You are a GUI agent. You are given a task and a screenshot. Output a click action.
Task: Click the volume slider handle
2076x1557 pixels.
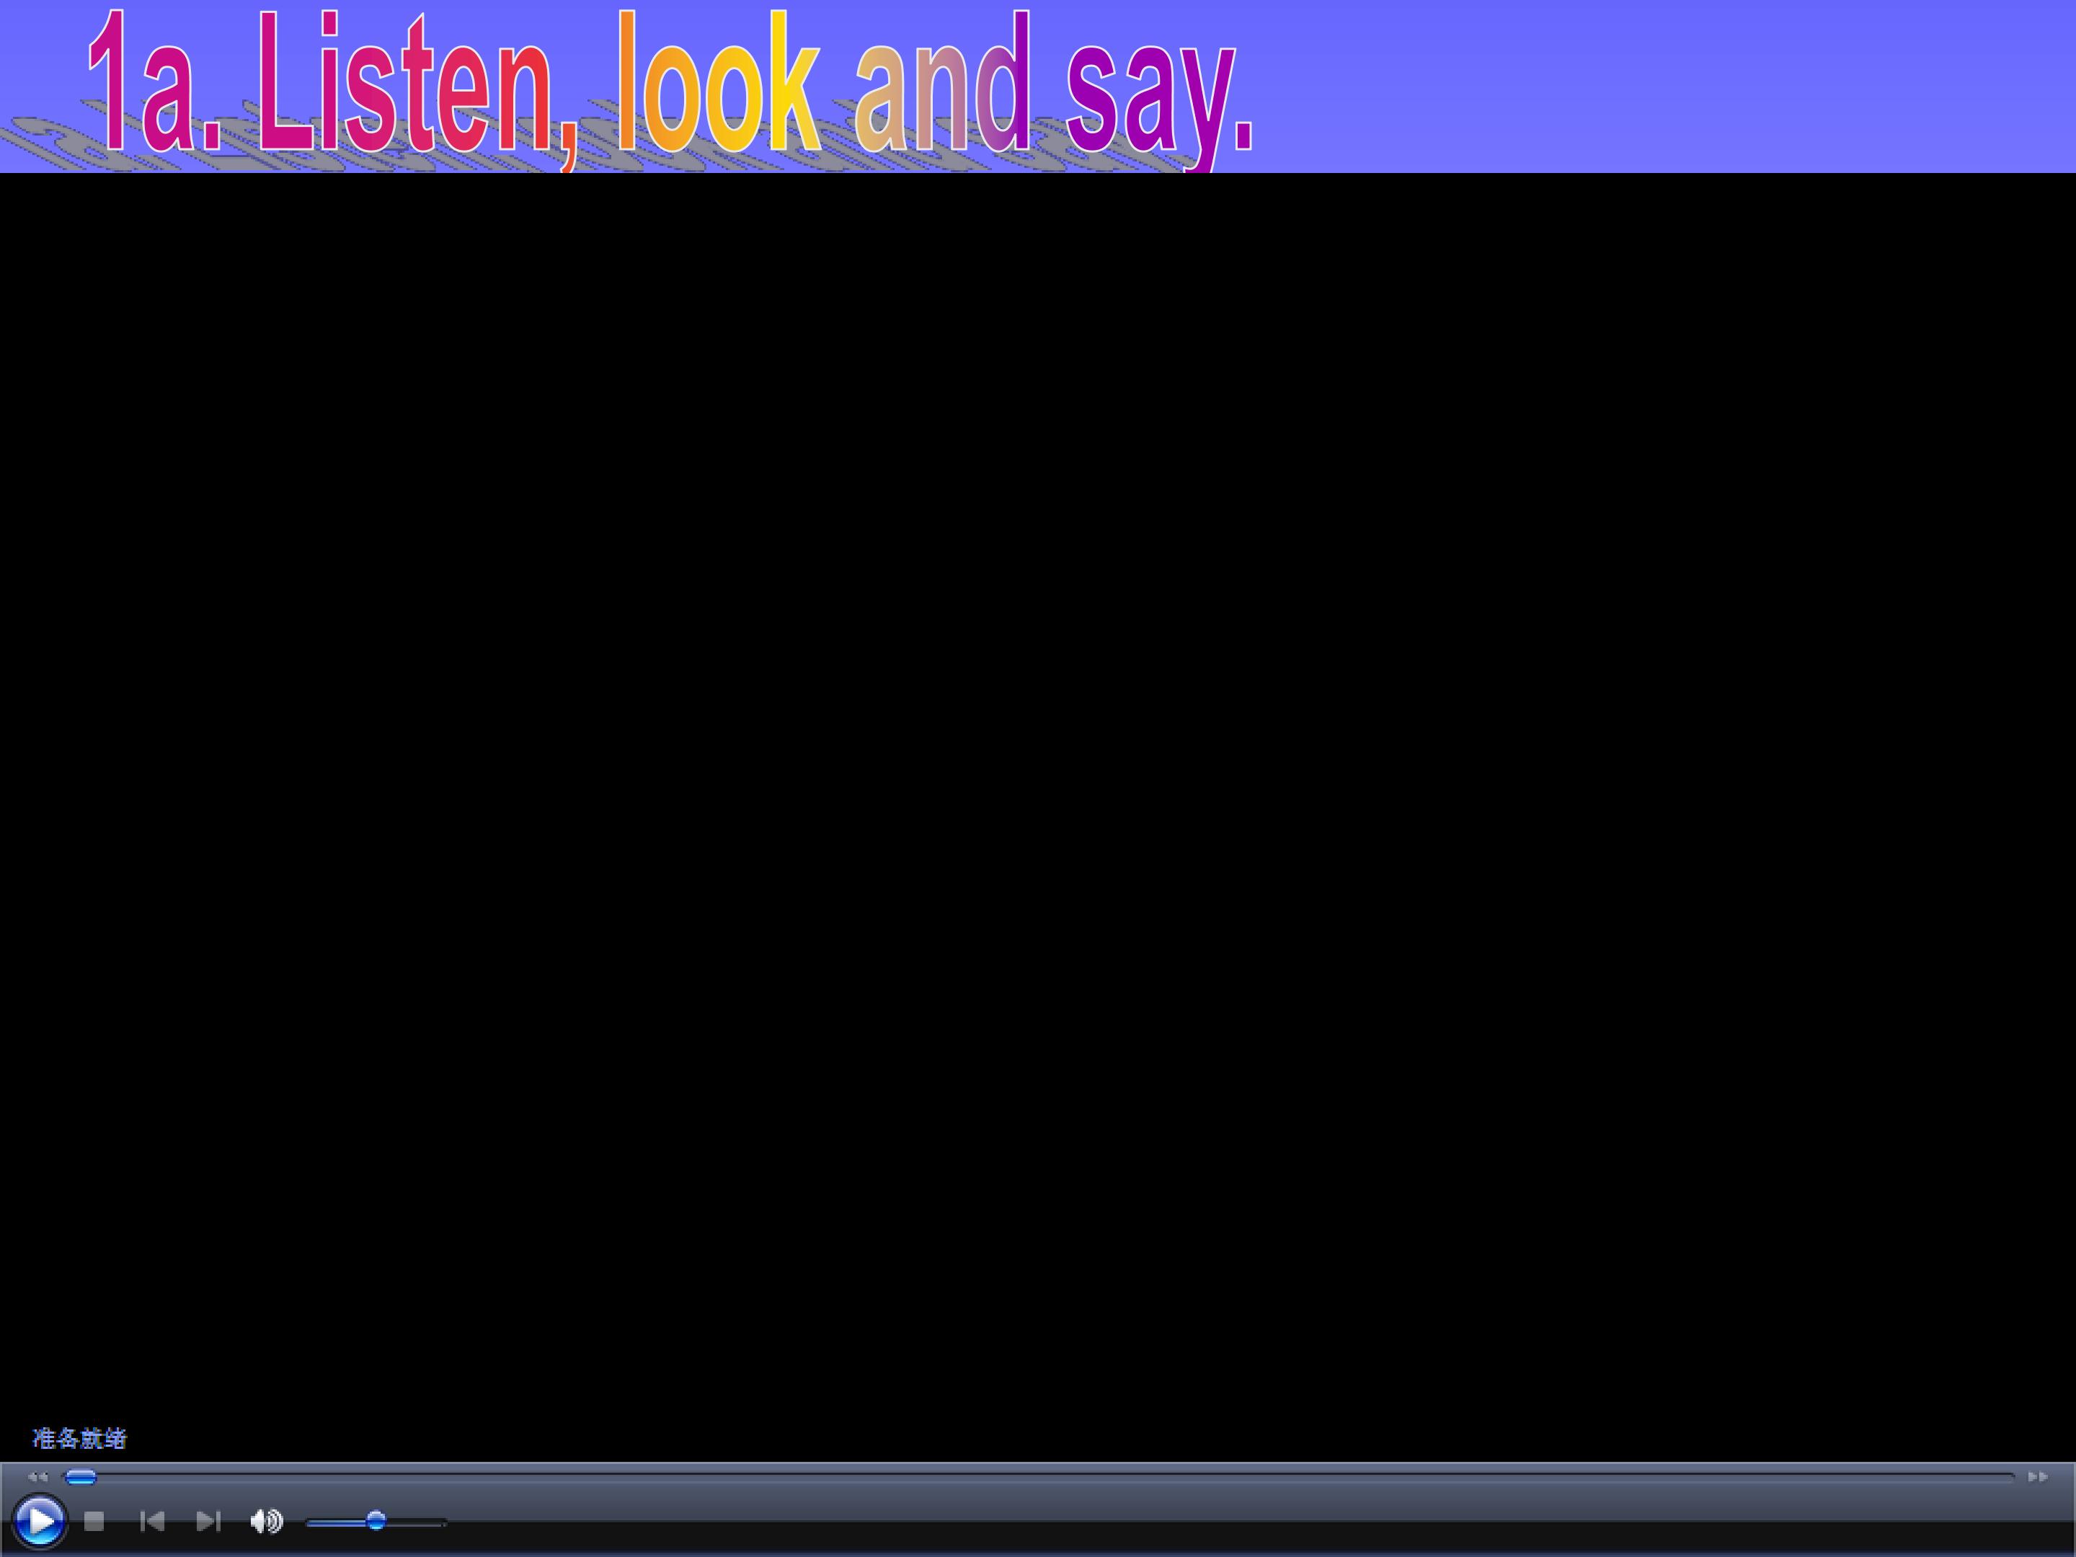(376, 1520)
